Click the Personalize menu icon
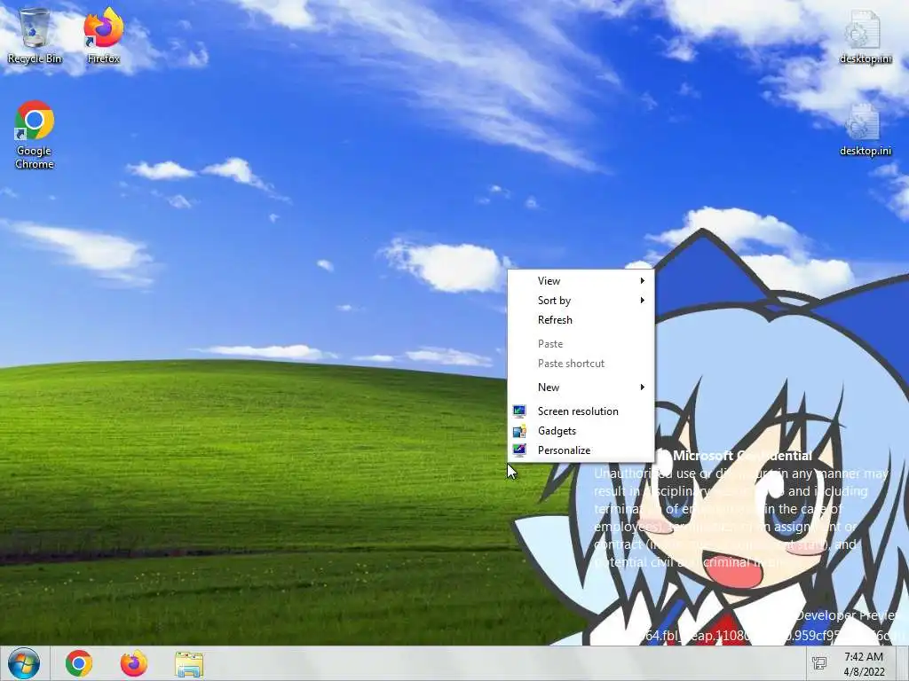Image resolution: width=909 pixels, height=681 pixels. 519,450
